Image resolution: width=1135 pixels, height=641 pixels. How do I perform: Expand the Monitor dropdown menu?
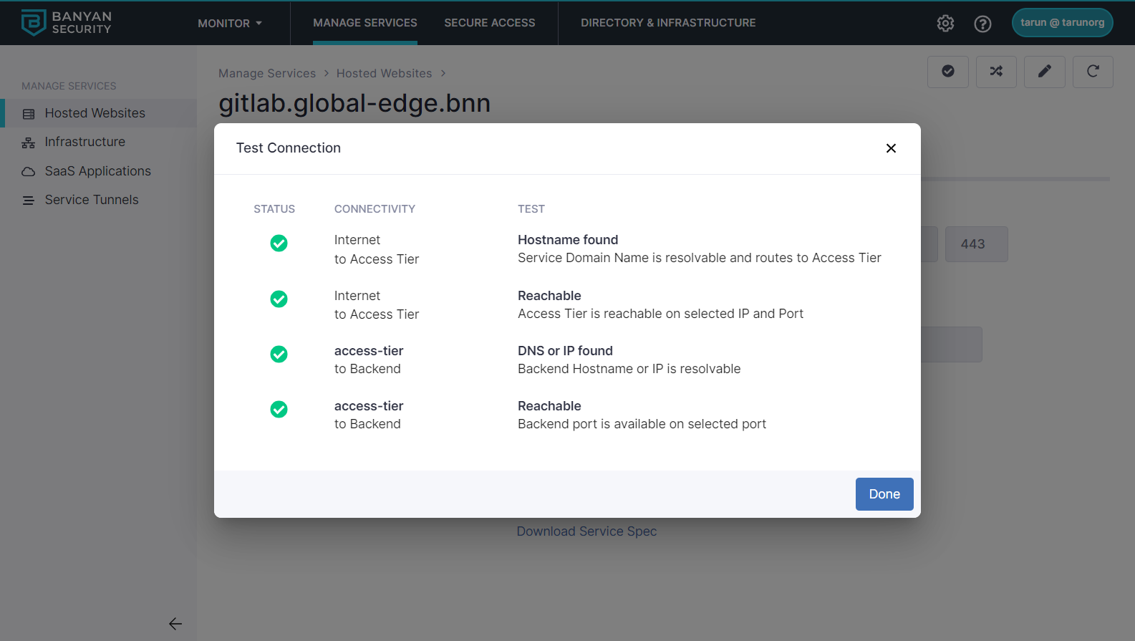tap(230, 24)
